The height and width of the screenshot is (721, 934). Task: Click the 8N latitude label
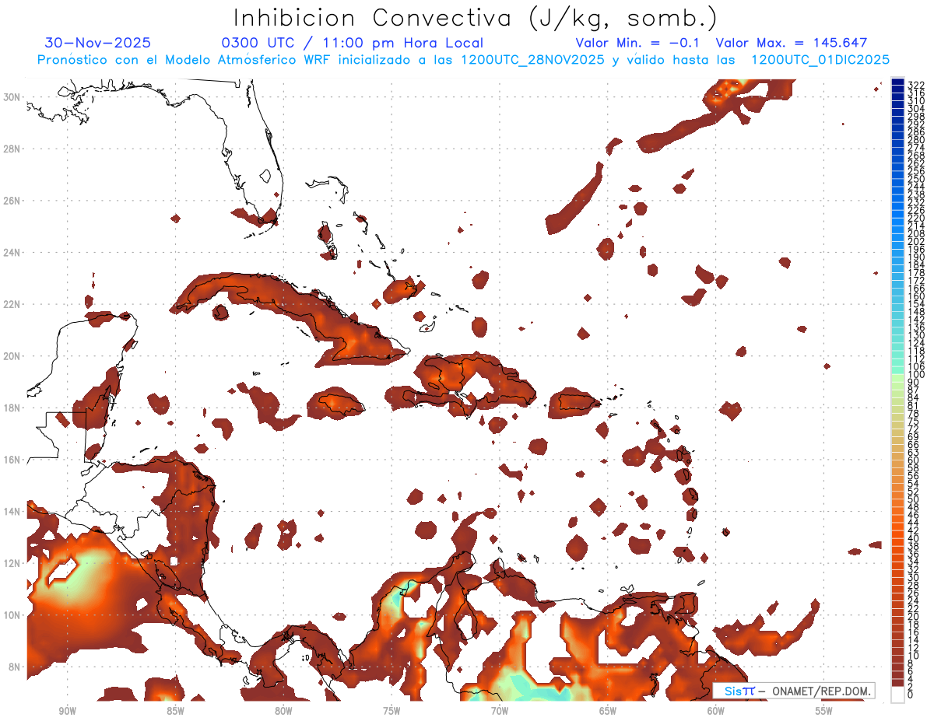pos(14,667)
